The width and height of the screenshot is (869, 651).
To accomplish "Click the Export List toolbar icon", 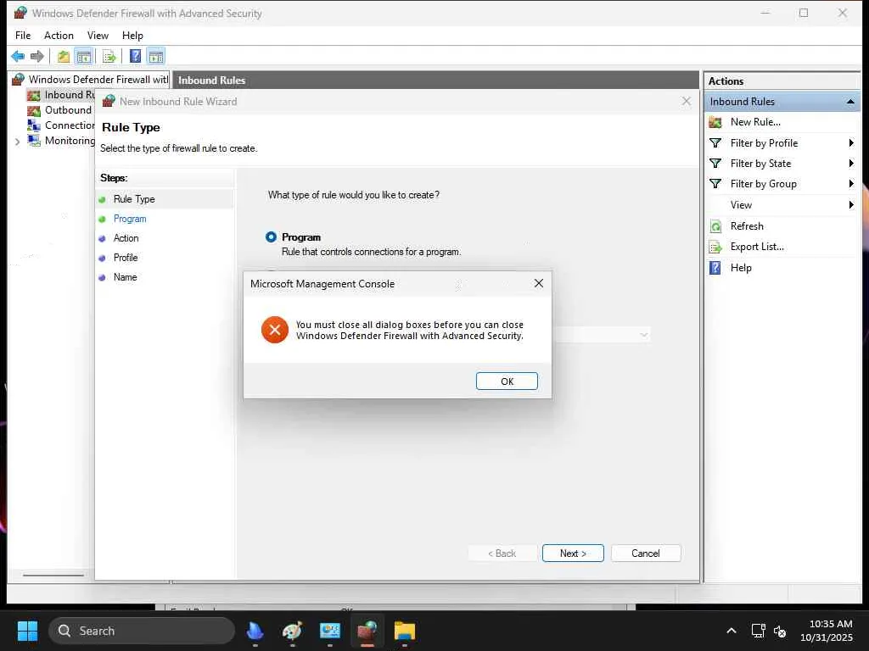I will pos(109,56).
